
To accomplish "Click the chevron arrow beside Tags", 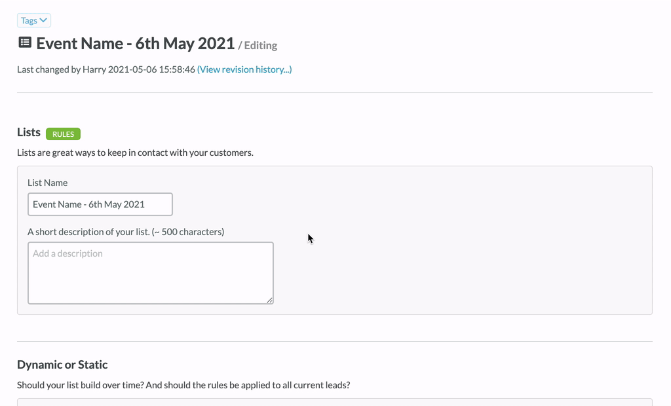I will coord(43,20).
